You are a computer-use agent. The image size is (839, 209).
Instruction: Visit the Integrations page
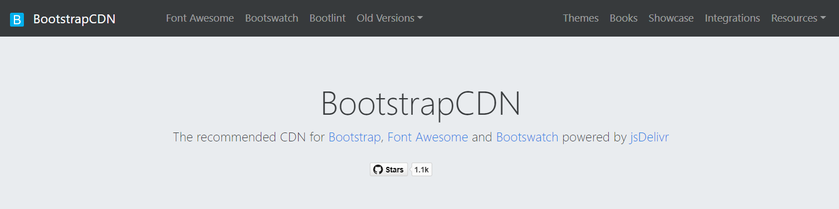pyautogui.click(x=732, y=18)
